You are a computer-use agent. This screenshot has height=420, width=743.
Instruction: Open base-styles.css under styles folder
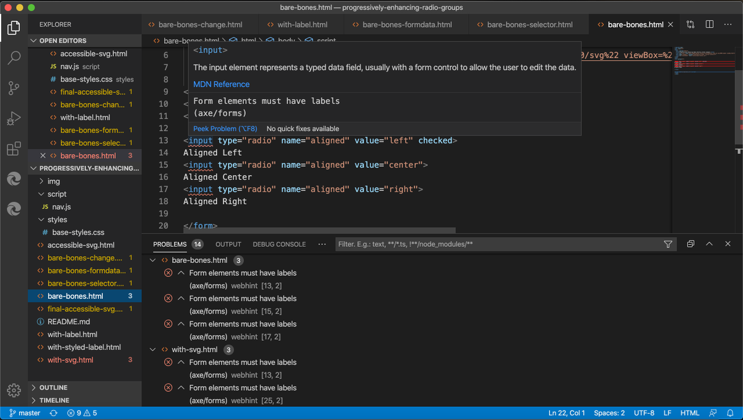pyautogui.click(x=85, y=233)
